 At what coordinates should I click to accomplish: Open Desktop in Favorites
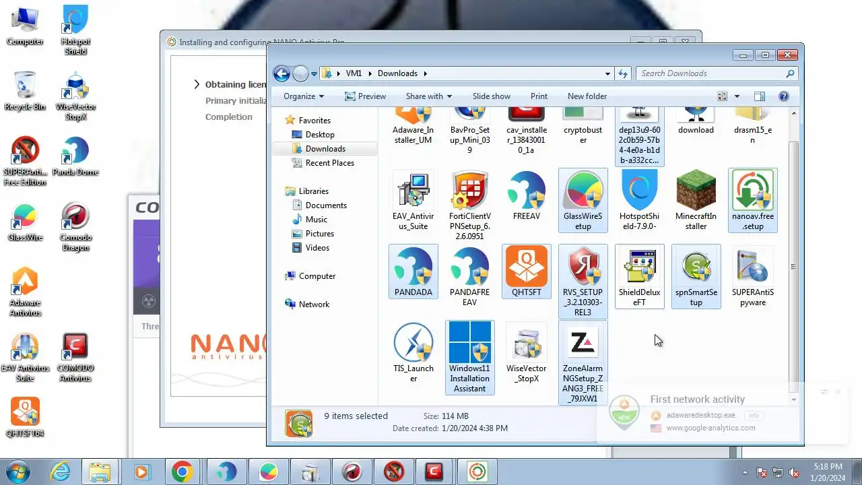(320, 135)
